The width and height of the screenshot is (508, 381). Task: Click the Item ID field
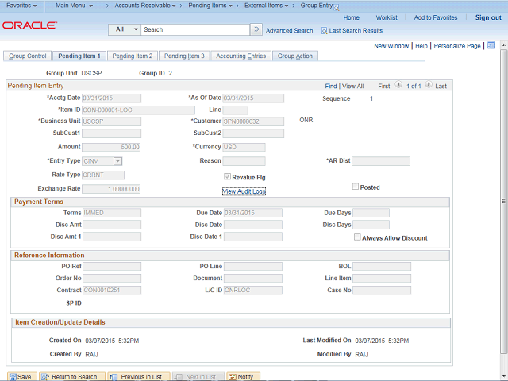[x=139, y=110]
